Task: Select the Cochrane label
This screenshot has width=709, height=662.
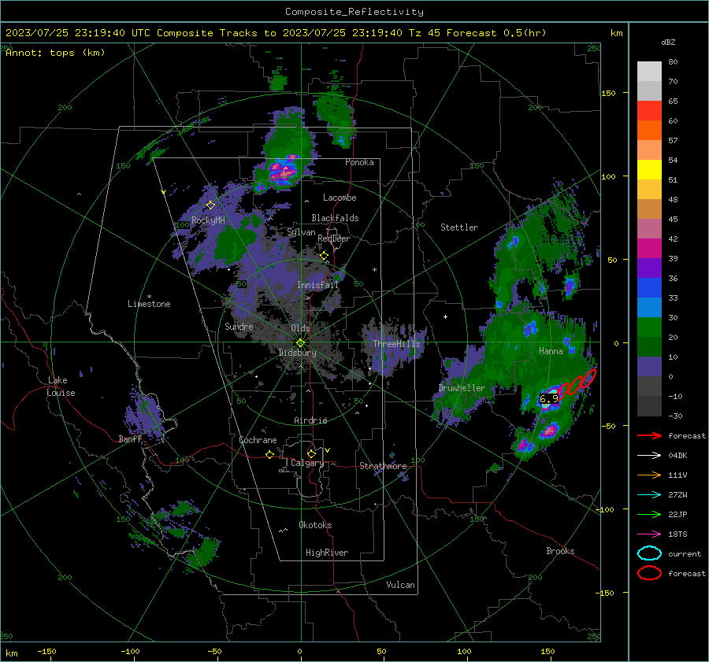Action: (x=258, y=440)
